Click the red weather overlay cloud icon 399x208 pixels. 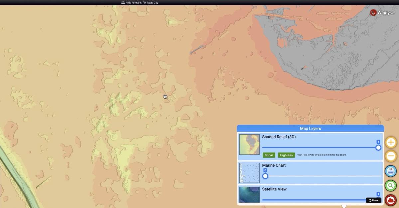pyautogui.click(x=390, y=200)
